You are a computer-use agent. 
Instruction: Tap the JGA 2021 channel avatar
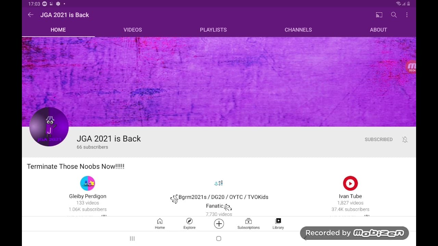(x=49, y=127)
